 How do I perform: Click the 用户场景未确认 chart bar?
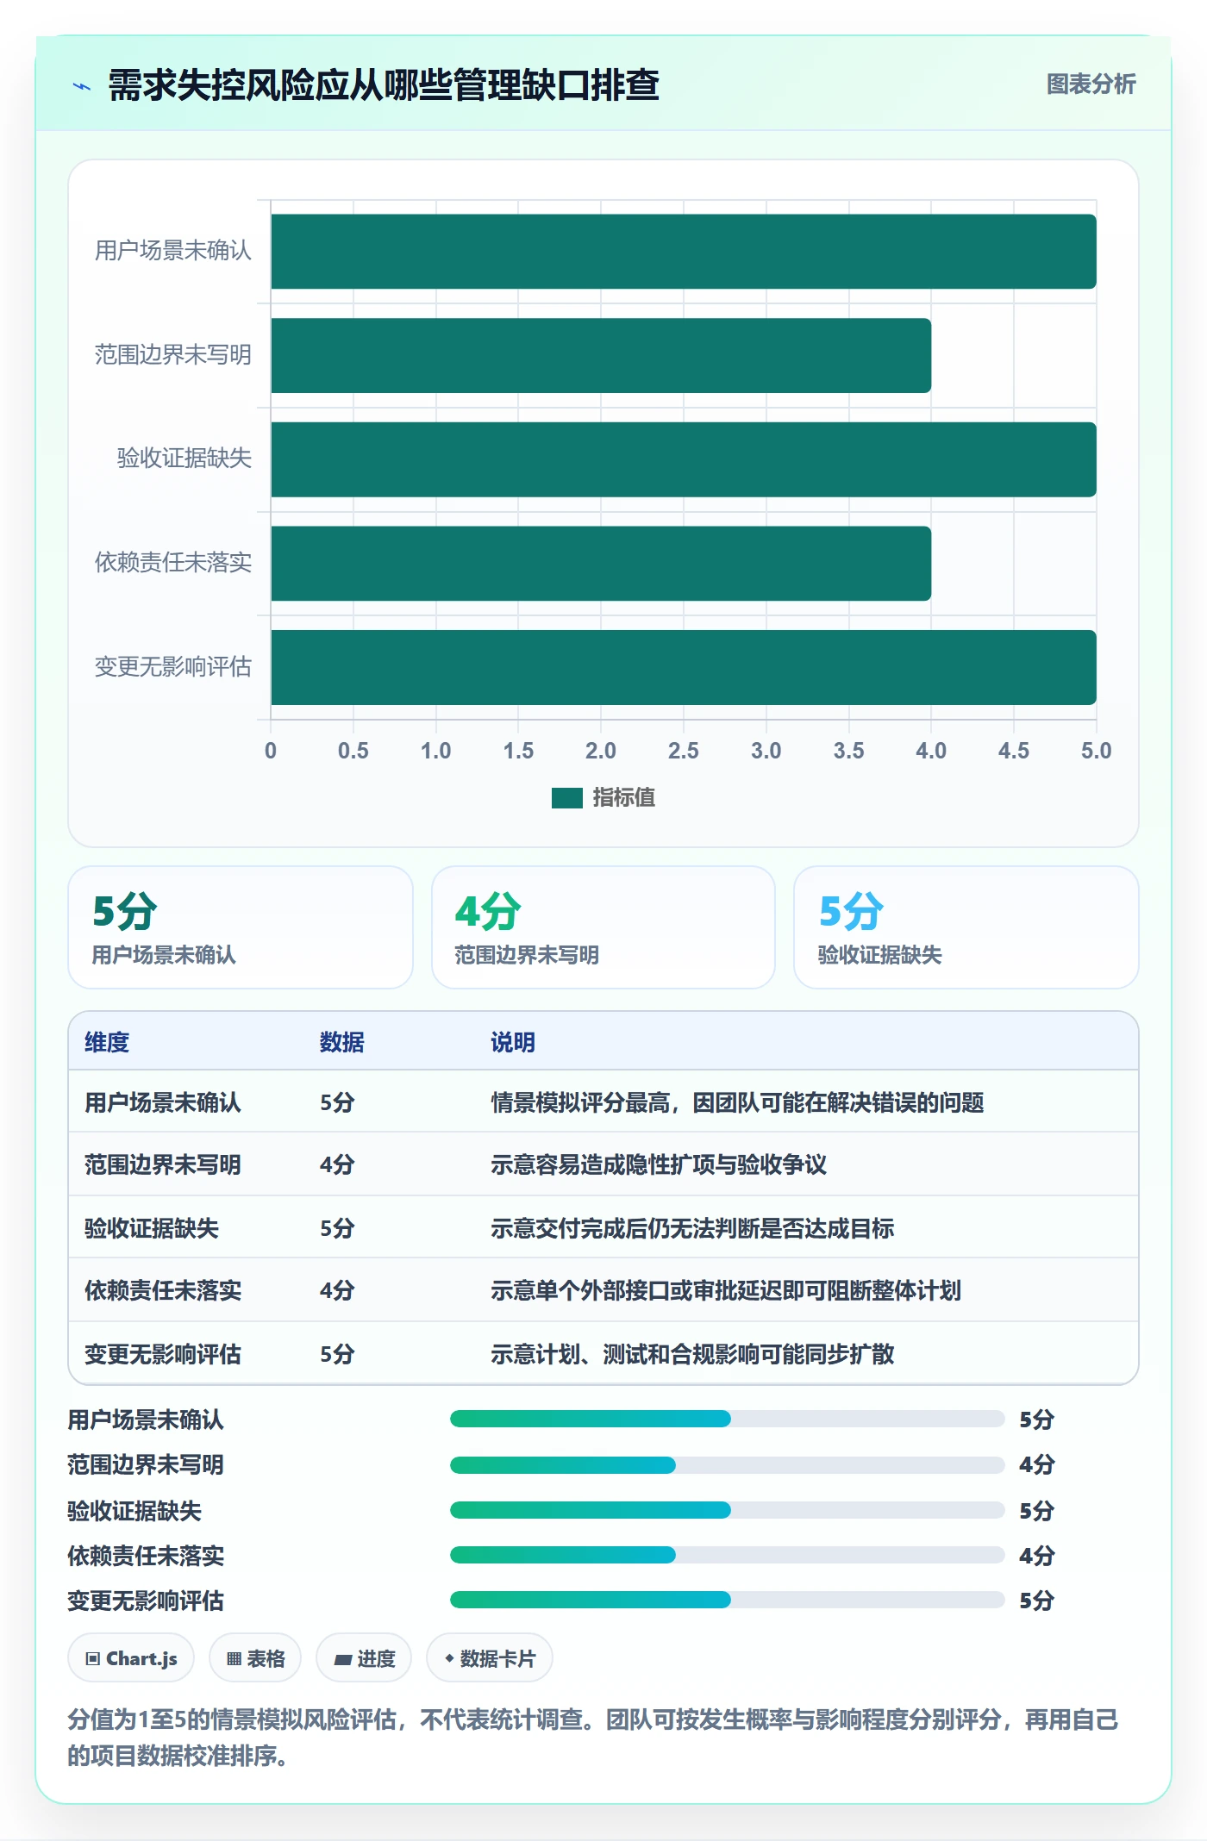pos(684,252)
